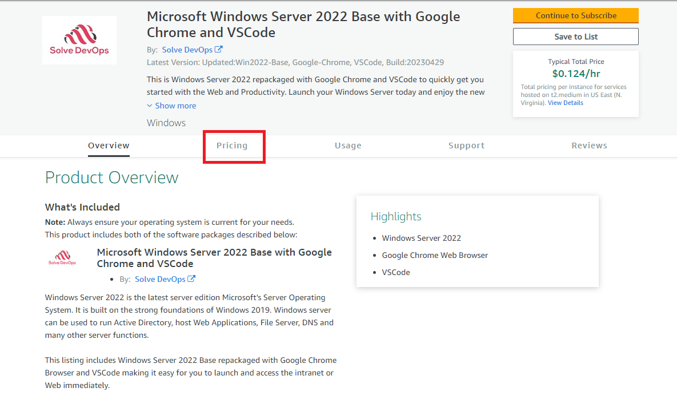Click the main product title heading

point(303,25)
